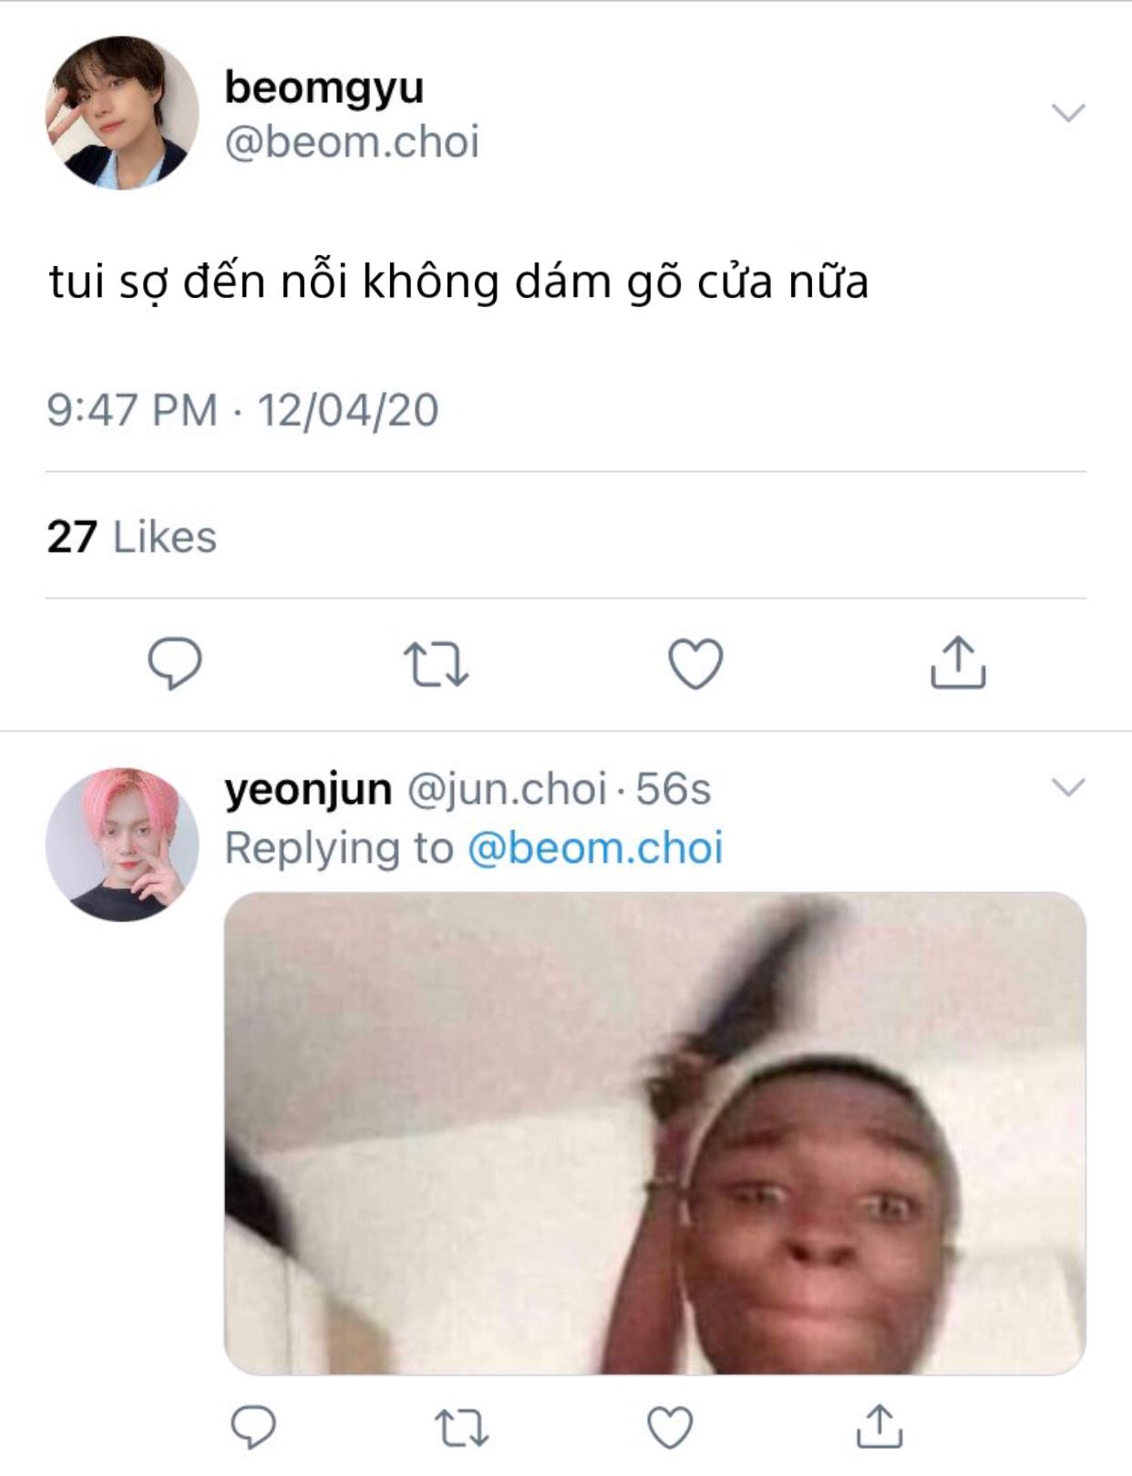Reply to yeonjun's image reply

(x=253, y=1427)
